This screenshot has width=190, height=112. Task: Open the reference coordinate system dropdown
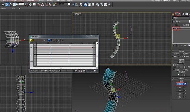(20, 4)
